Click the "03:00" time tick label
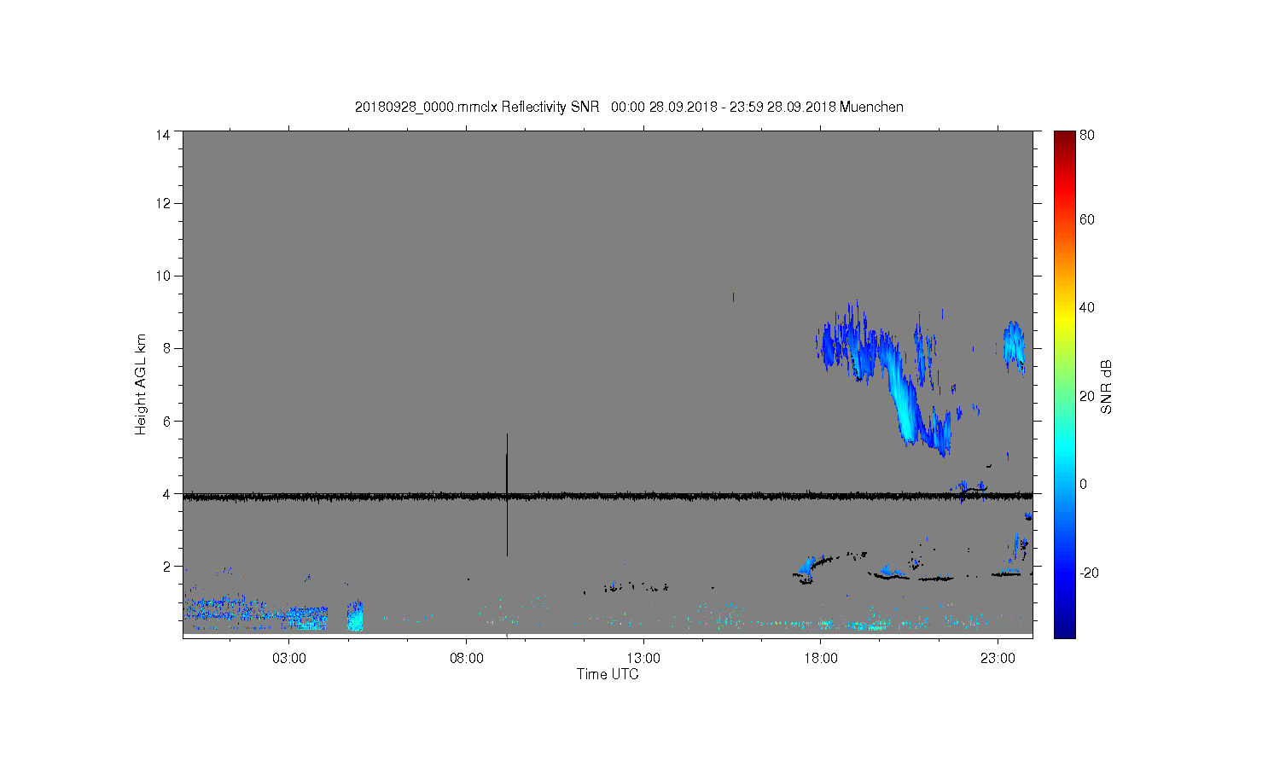 coord(289,659)
